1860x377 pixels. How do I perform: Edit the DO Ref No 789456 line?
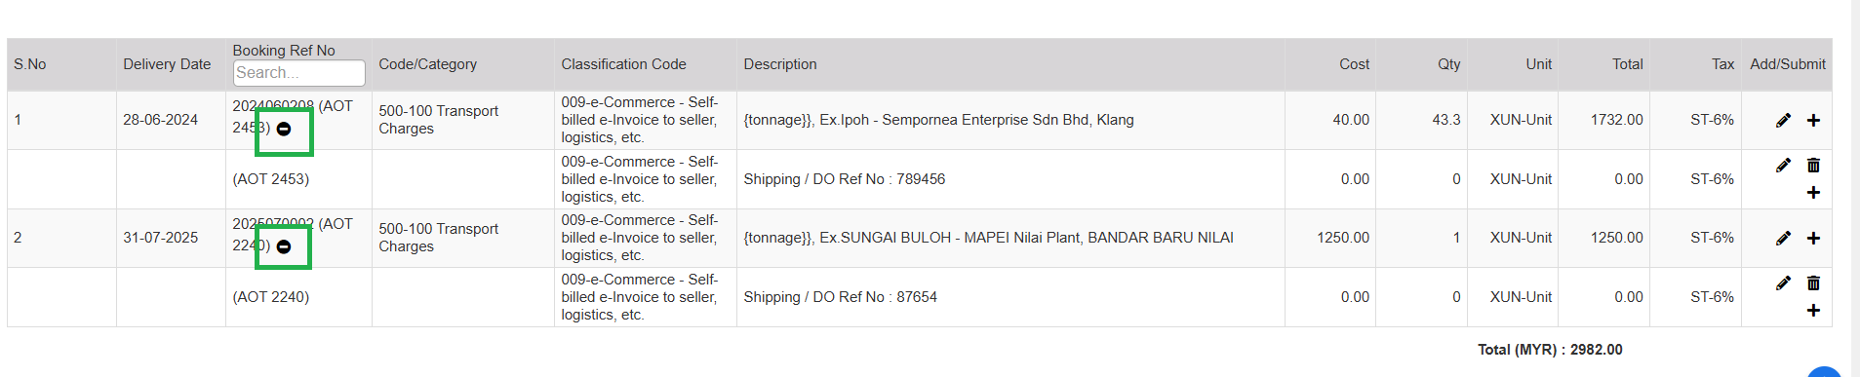coord(1783,166)
